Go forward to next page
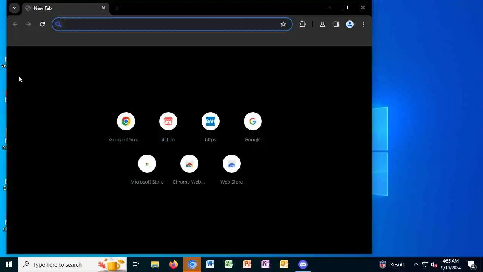 point(29,24)
